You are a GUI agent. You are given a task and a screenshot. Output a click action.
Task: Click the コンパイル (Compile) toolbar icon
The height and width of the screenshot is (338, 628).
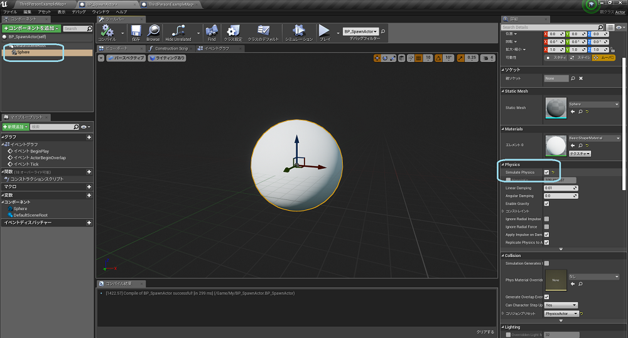click(107, 33)
